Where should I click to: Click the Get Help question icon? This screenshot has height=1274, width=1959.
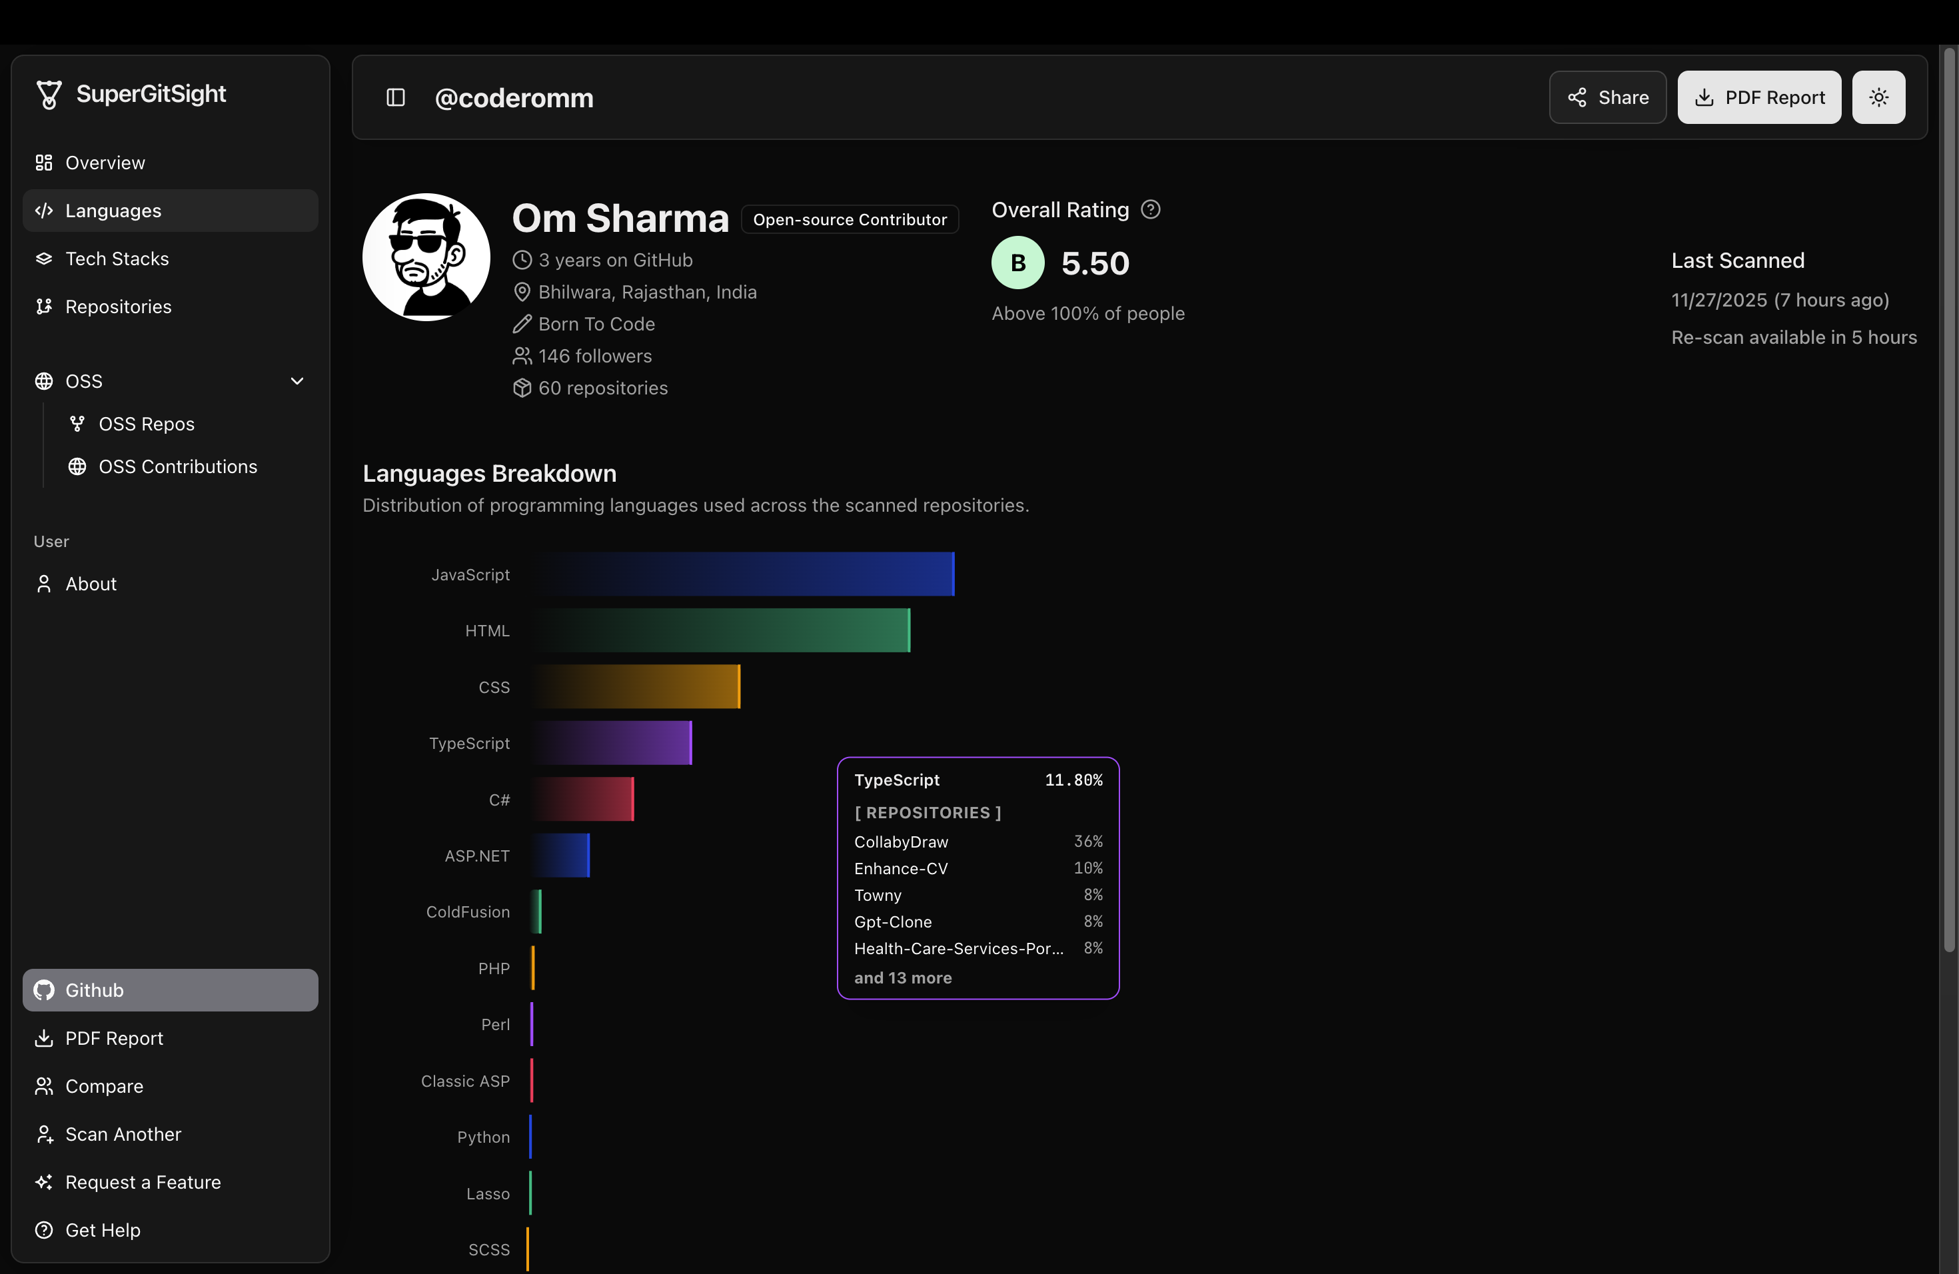45,1229
